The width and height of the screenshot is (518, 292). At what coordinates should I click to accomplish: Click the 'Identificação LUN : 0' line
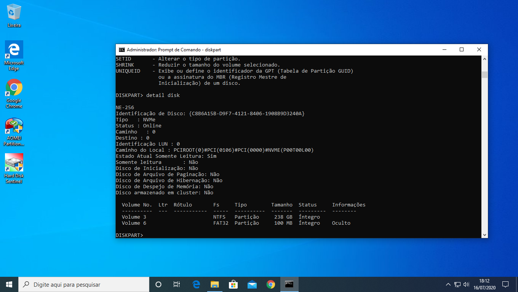click(148, 144)
